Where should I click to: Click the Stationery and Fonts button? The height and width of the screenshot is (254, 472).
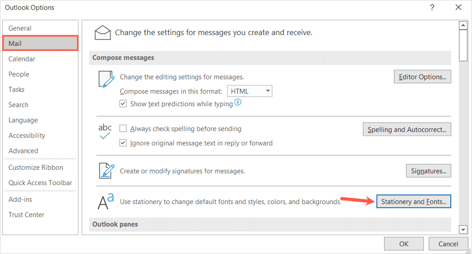click(x=413, y=201)
